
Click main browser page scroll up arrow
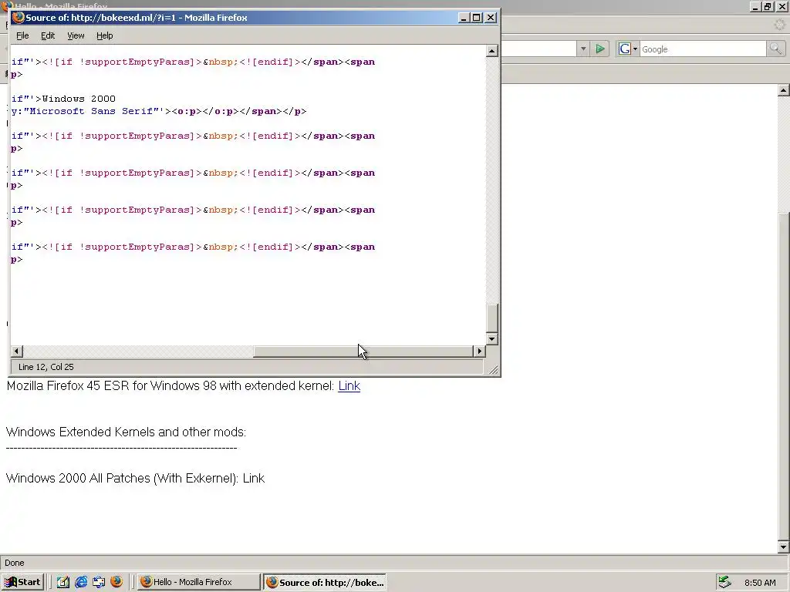[x=783, y=91]
